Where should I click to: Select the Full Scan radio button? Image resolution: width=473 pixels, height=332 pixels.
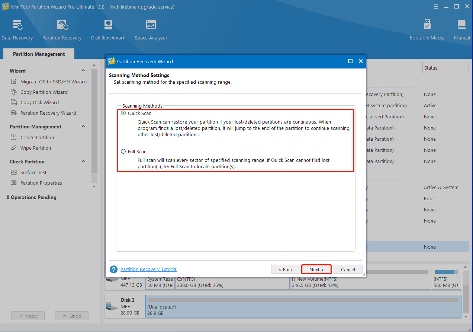123,151
